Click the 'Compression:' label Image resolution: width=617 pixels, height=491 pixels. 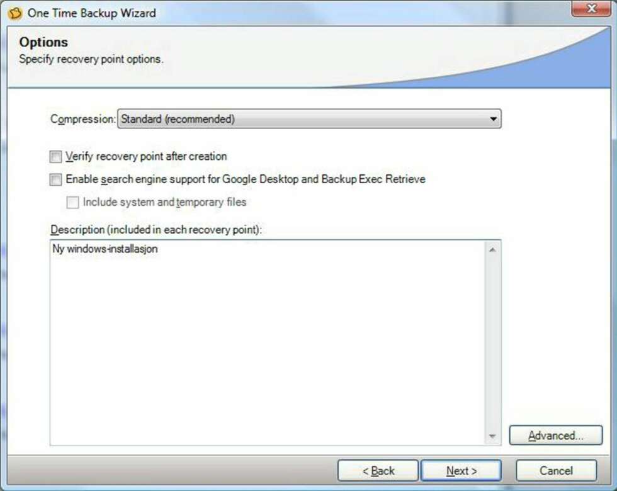point(82,119)
